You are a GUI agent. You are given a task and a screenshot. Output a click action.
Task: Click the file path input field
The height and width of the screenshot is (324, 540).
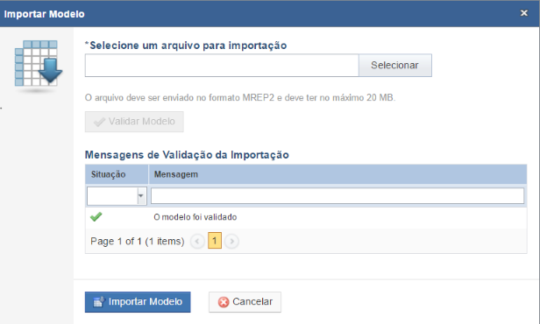(x=222, y=66)
